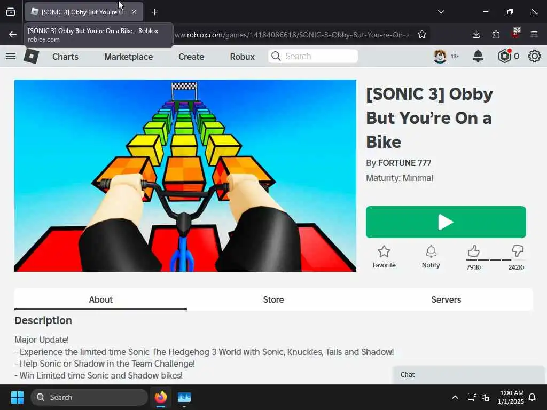Image resolution: width=547 pixels, height=410 pixels.
Task: Click the 'Description' heading text
Action: click(x=43, y=320)
